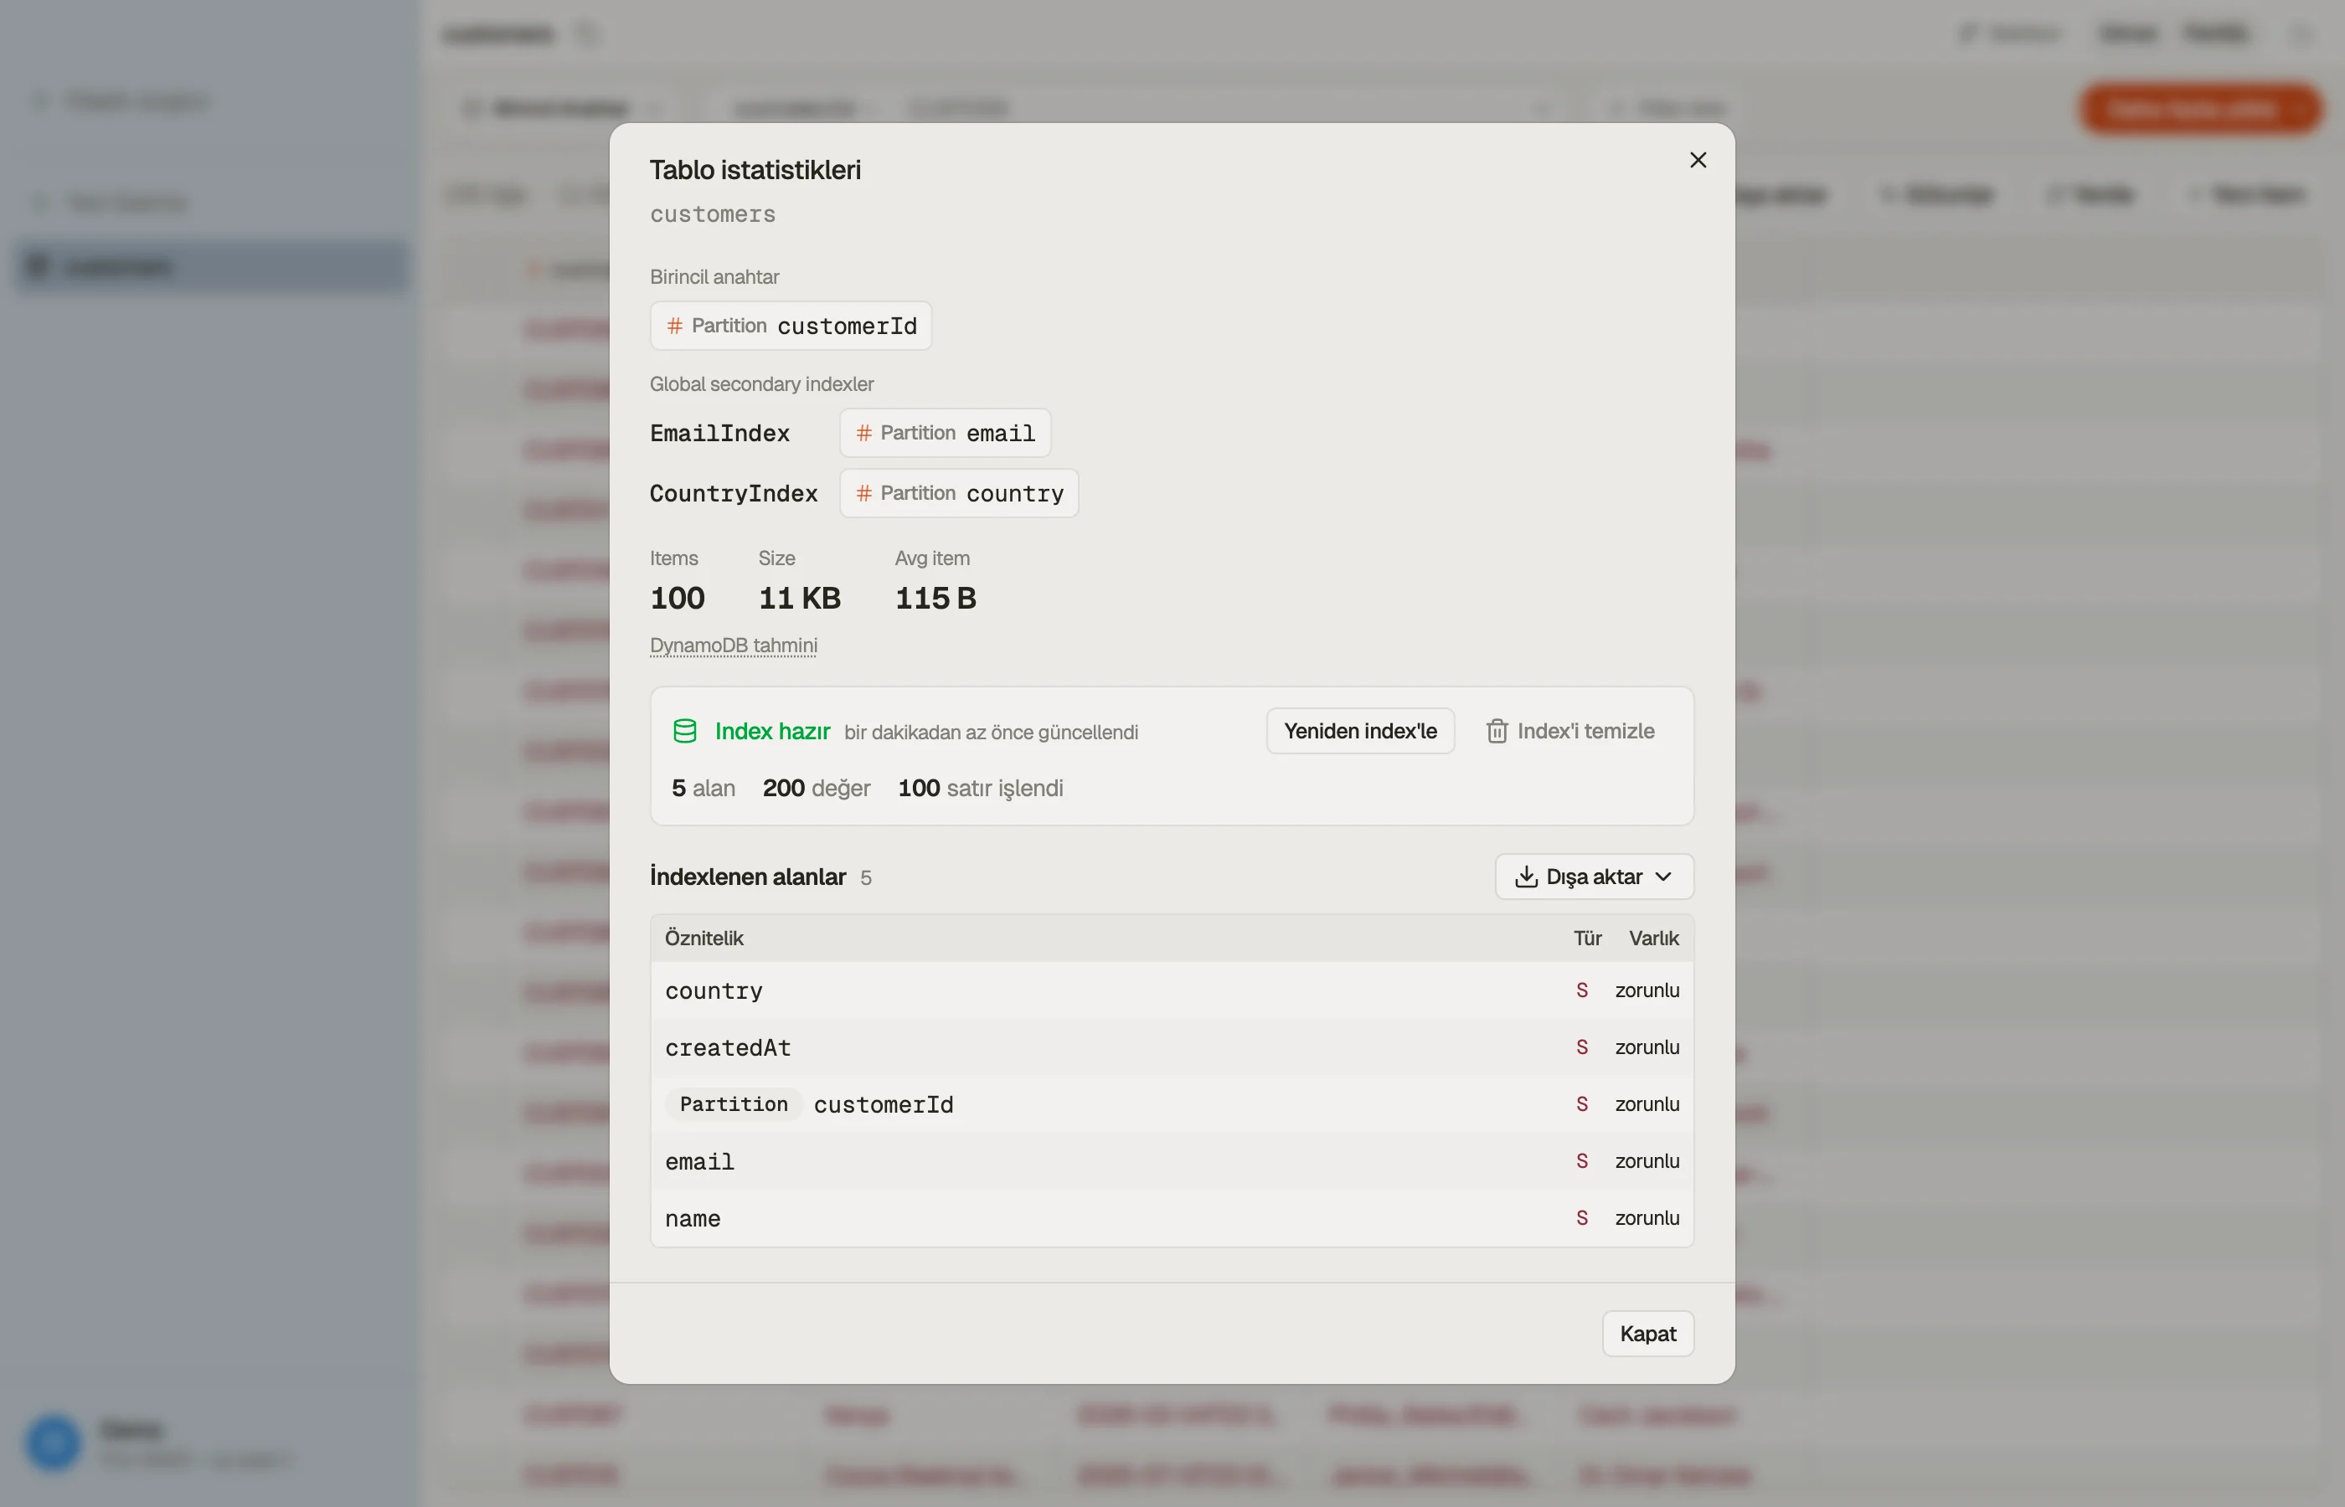Click the hash icon in the email chip
This screenshot has width=2345, height=1507.
(863, 433)
